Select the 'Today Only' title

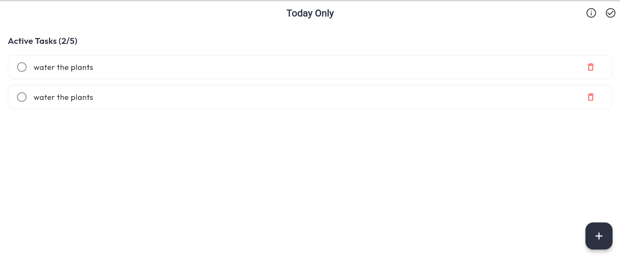tap(310, 13)
